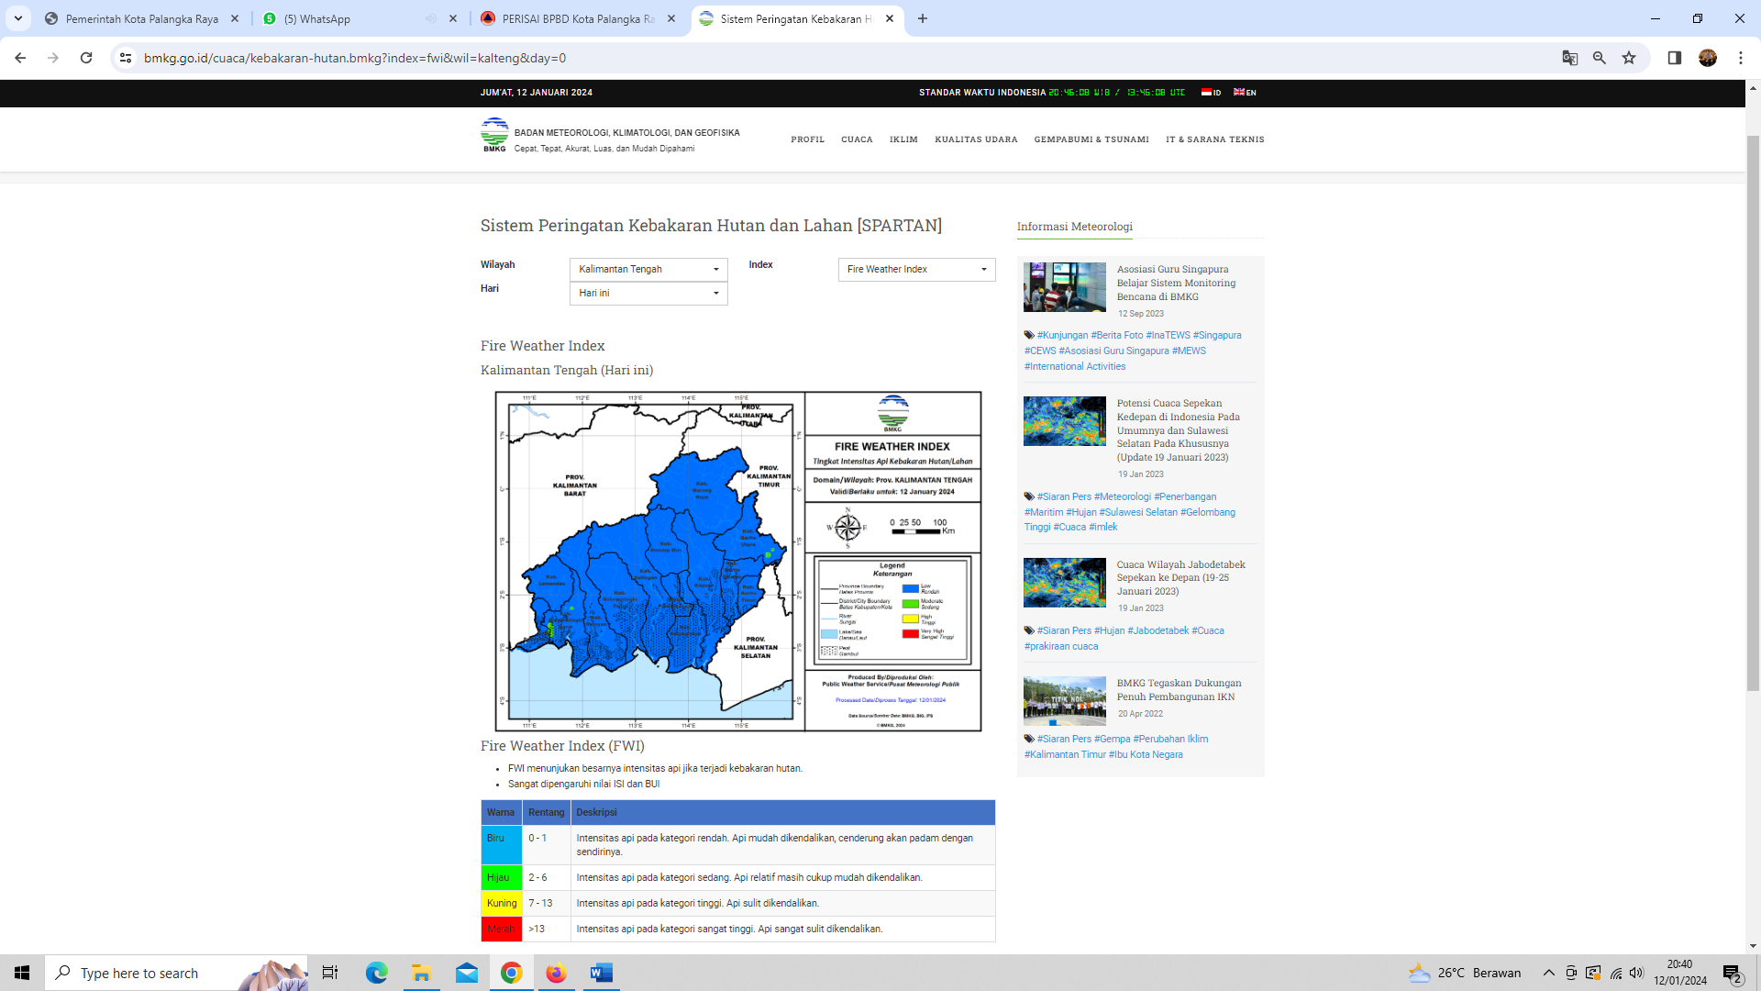
Task: Open Microsoft Edge from the taskbar
Action: [376, 973]
